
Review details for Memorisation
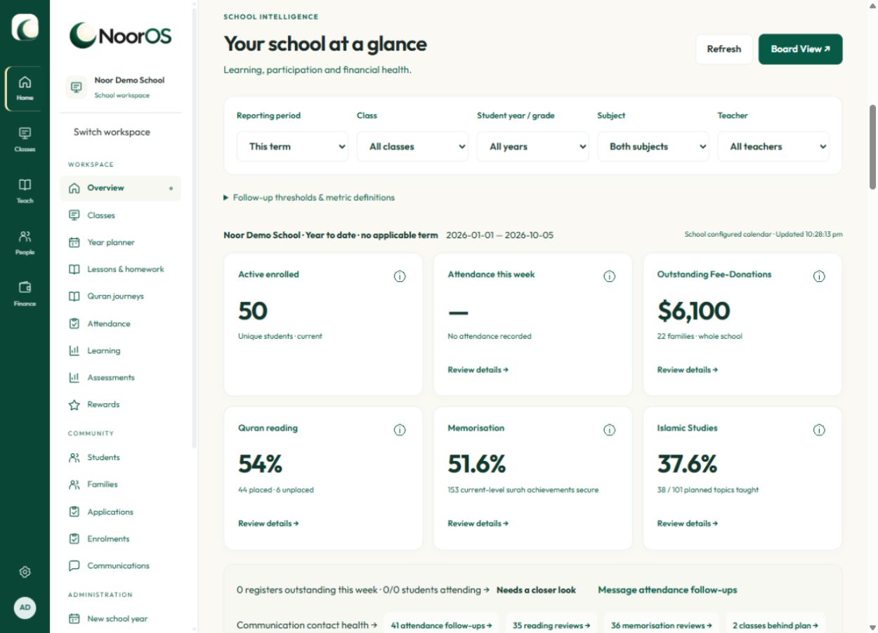pyautogui.click(x=478, y=523)
